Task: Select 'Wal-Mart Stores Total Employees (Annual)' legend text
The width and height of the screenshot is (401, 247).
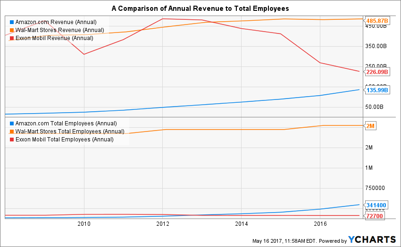Action: 70,132
